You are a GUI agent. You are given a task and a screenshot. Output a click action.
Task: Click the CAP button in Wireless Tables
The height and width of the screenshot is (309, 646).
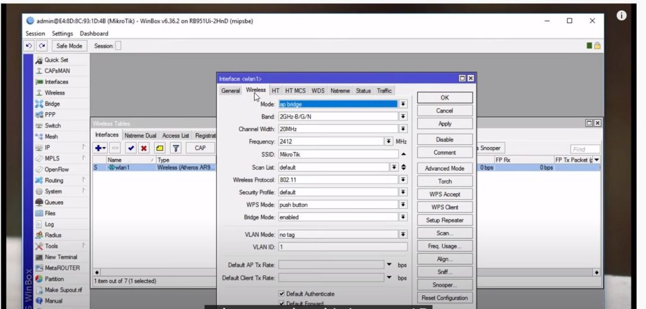pyautogui.click(x=200, y=148)
